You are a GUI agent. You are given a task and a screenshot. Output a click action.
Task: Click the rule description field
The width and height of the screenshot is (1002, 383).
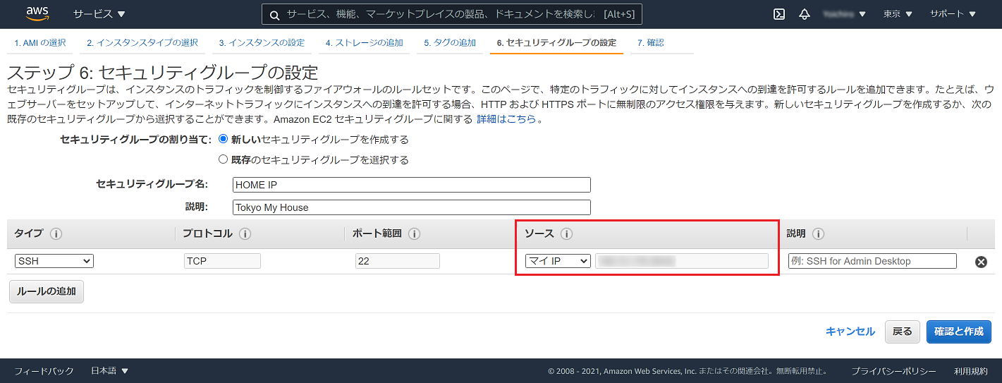(x=872, y=261)
